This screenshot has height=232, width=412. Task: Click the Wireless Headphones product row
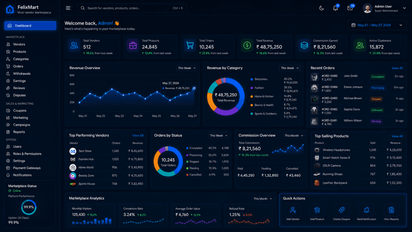[x=358, y=150]
